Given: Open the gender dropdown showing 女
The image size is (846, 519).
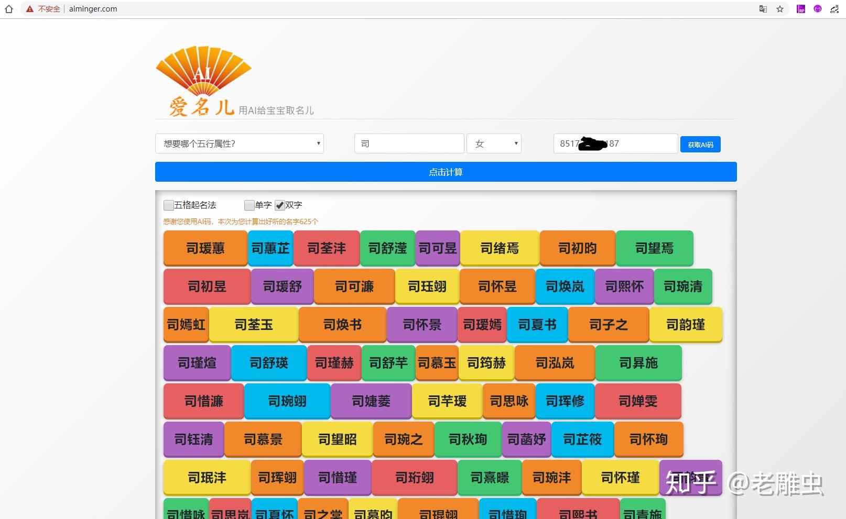Looking at the screenshot, I should (494, 143).
